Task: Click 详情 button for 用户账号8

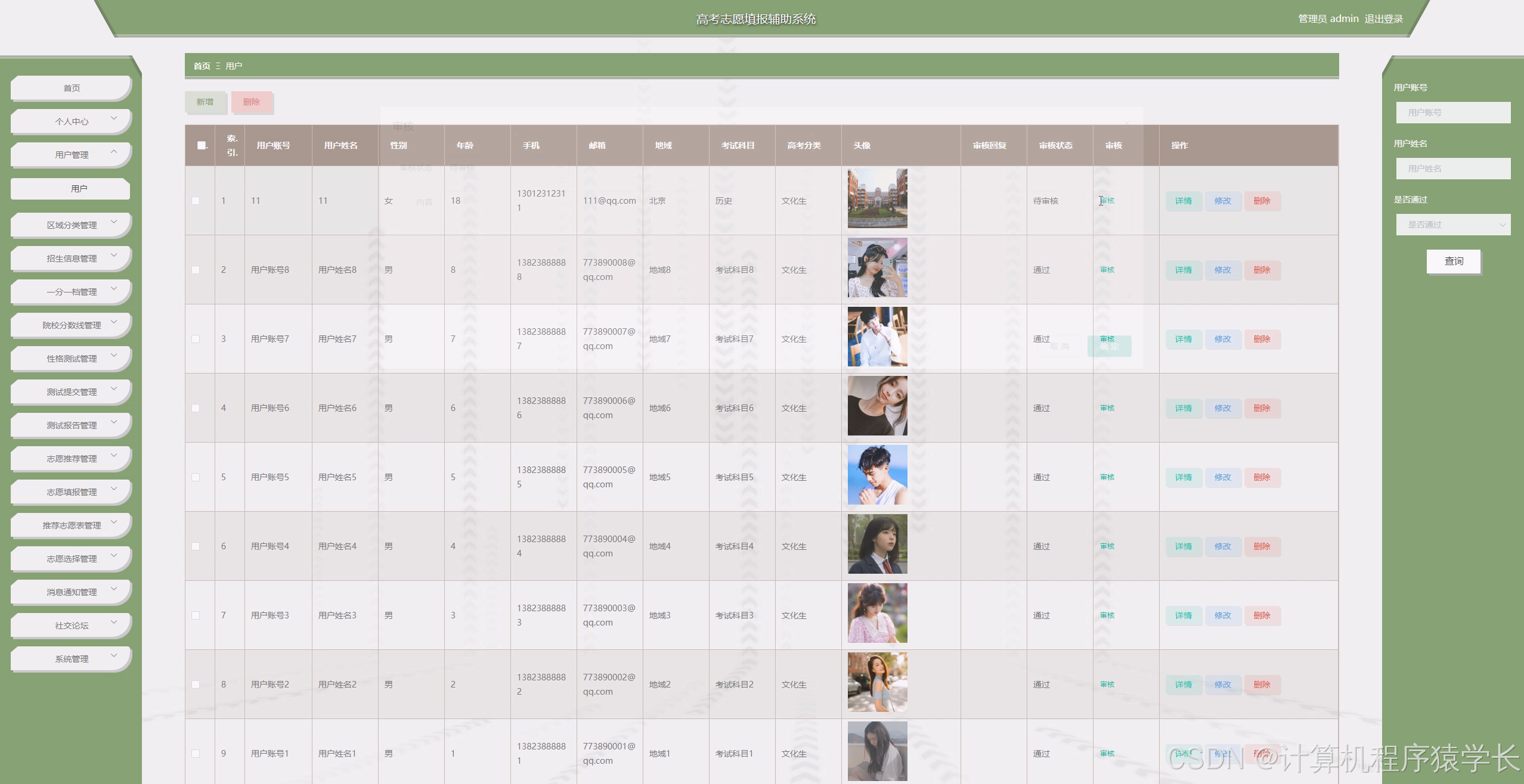Action: (1184, 270)
